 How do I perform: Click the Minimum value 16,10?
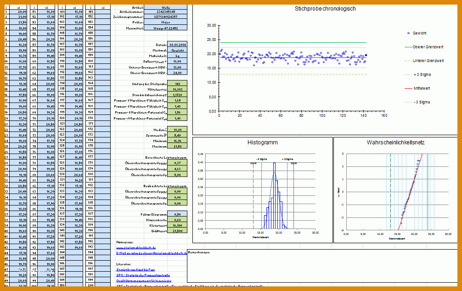coord(177,141)
